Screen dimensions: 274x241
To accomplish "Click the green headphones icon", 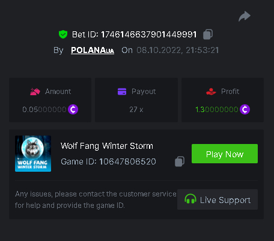I will click(x=190, y=199).
